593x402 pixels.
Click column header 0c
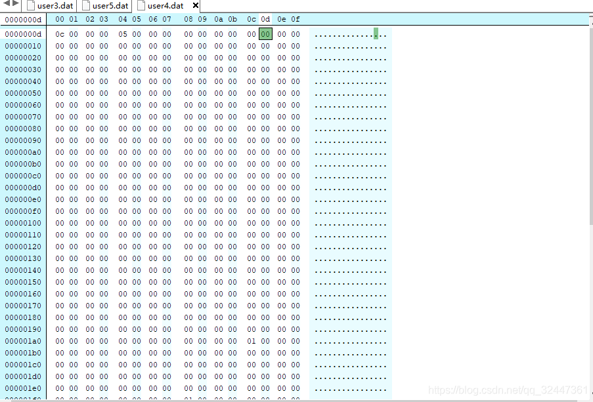pyautogui.click(x=252, y=19)
